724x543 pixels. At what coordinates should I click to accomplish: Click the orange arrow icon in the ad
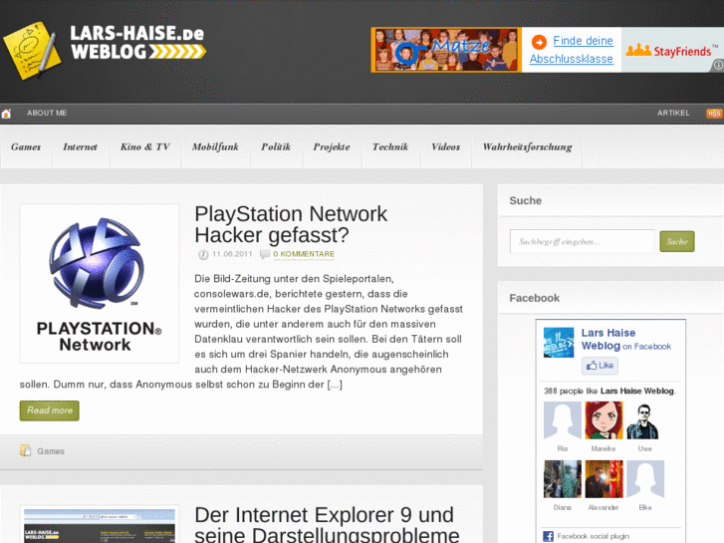539,42
